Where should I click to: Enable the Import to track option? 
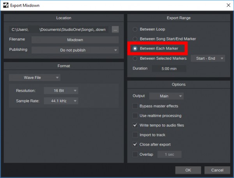click(x=135, y=135)
